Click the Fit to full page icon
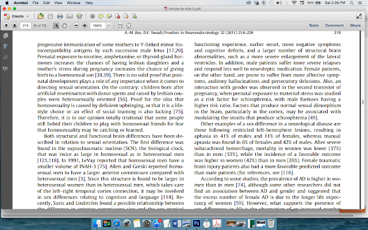 tap(129, 25)
